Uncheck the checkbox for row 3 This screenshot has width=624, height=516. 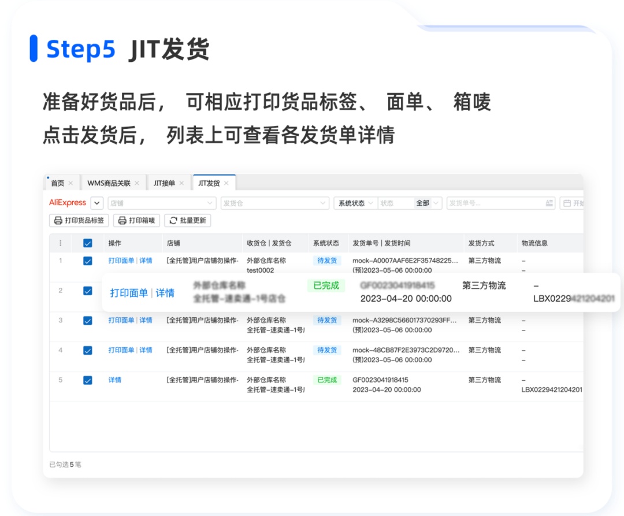click(88, 321)
